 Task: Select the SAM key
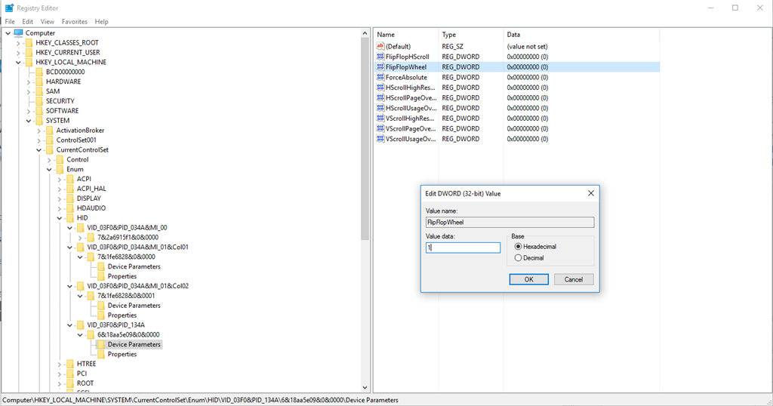[x=53, y=91]
